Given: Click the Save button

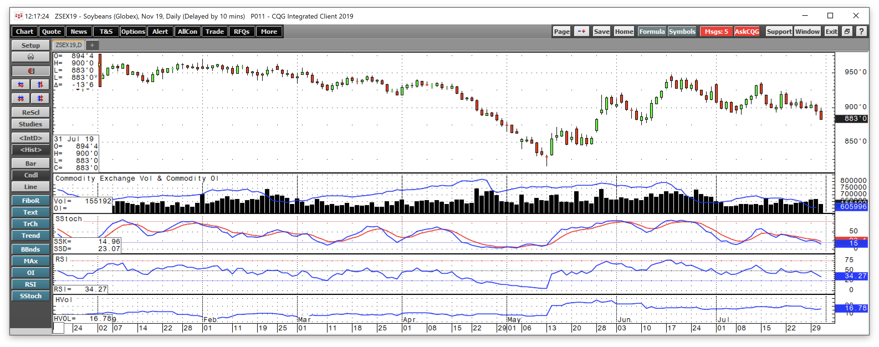Looking at the screenshot, I should pyautogui.click(x=601, y=32).
